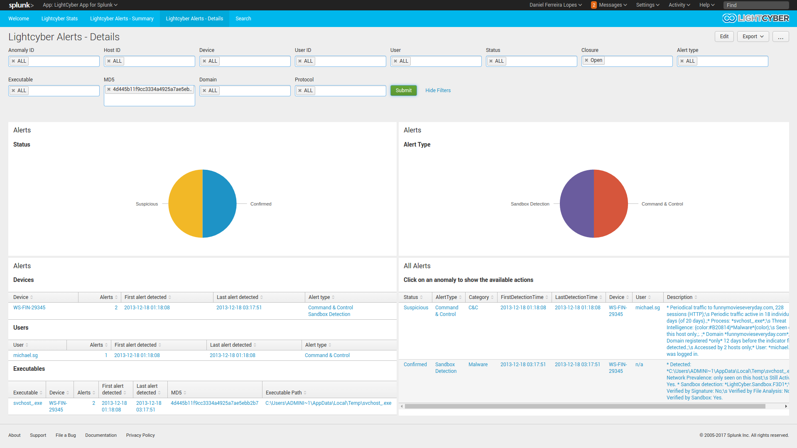Viewport: 797px width, 448px height.
Task: Sort Users table by User column
Action: [x=21, y=345]
